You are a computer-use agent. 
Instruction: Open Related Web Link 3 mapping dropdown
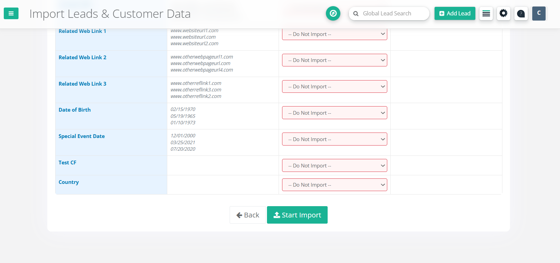point(334,87)
